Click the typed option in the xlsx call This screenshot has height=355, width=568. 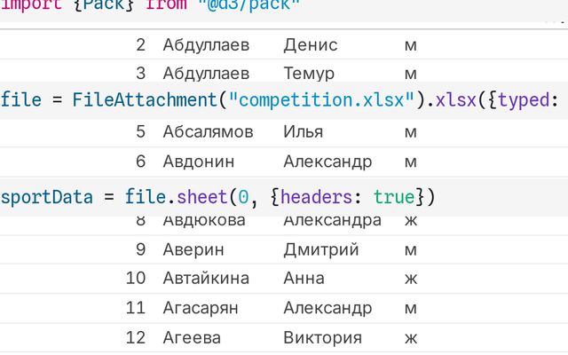point(524,100)
